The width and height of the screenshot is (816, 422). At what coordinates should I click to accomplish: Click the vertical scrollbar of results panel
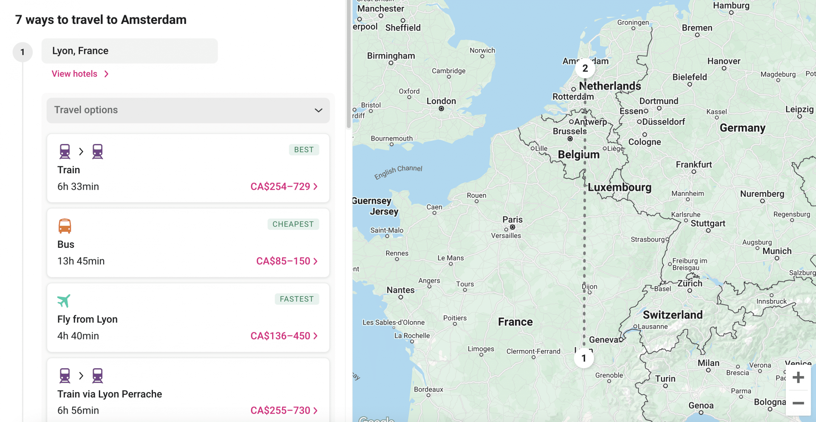pyautogui.click(x=349, y=64)
